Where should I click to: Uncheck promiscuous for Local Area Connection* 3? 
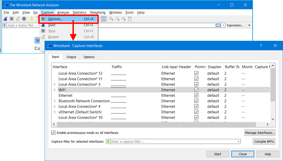196,84
